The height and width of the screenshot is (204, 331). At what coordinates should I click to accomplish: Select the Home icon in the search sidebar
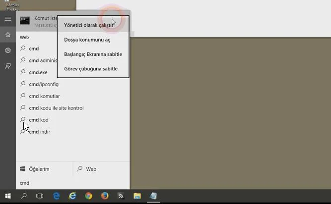[x=8, y=35]
